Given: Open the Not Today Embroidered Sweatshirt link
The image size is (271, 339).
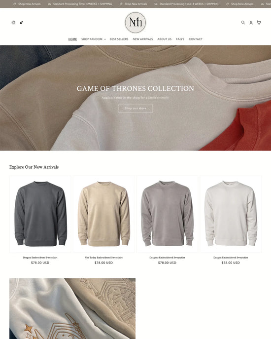Looking at the screenshot, I should coord(103,258).
